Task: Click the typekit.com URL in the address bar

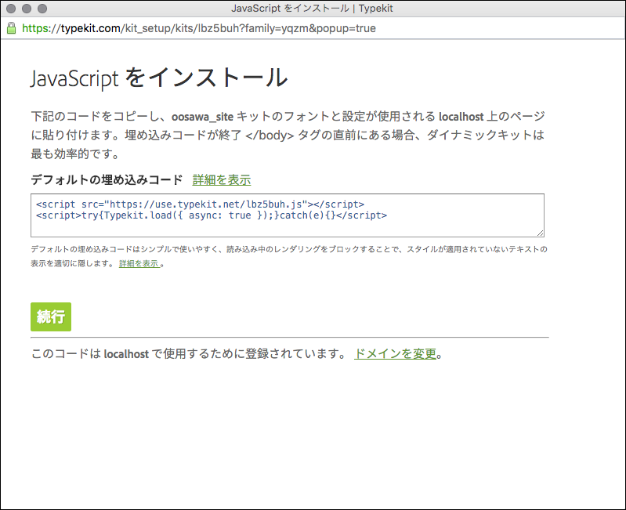Action: pos(199,28)
